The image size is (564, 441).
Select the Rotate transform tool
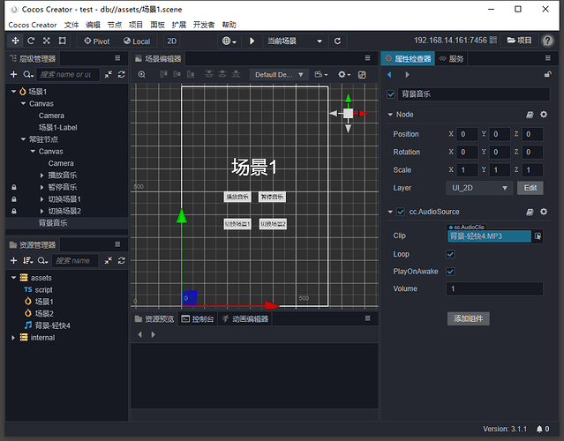coord(31,41)
